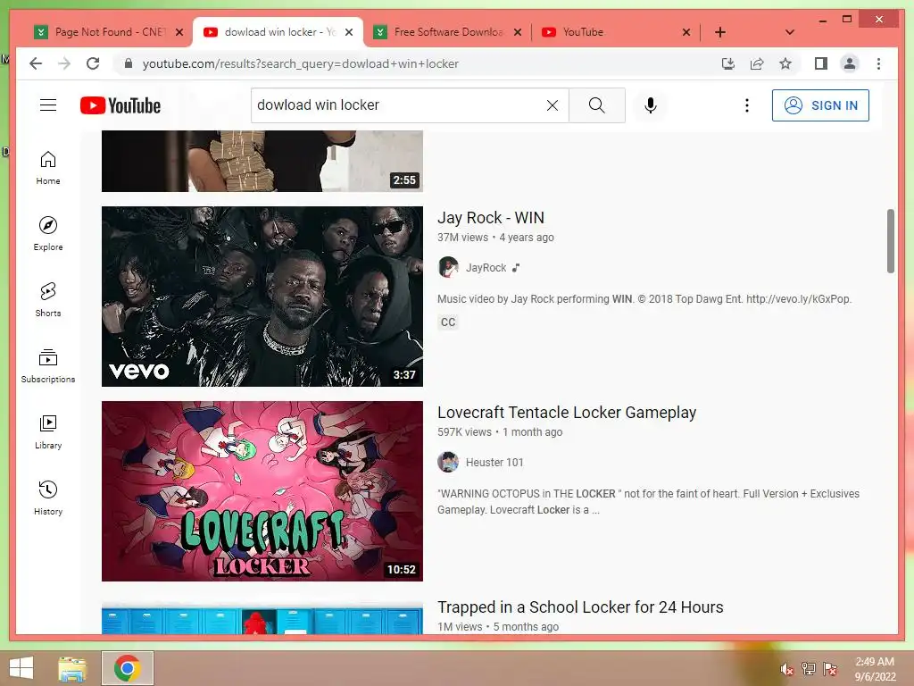Expand the tab search chevron
This screenshot has height=686, width=914.
point(789,32)
